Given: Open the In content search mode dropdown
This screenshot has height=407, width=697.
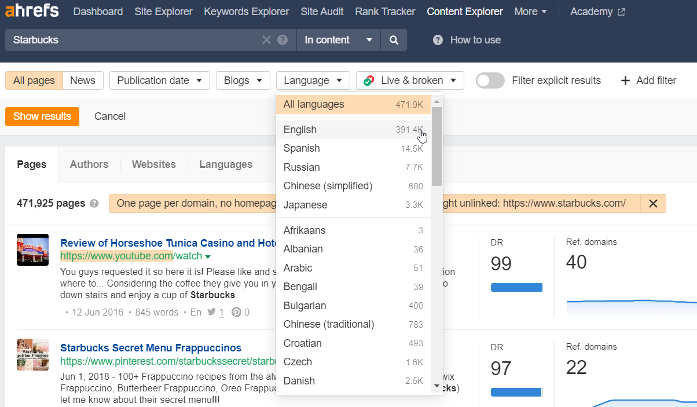Looking at the screenshot, I should pos(338,40).
